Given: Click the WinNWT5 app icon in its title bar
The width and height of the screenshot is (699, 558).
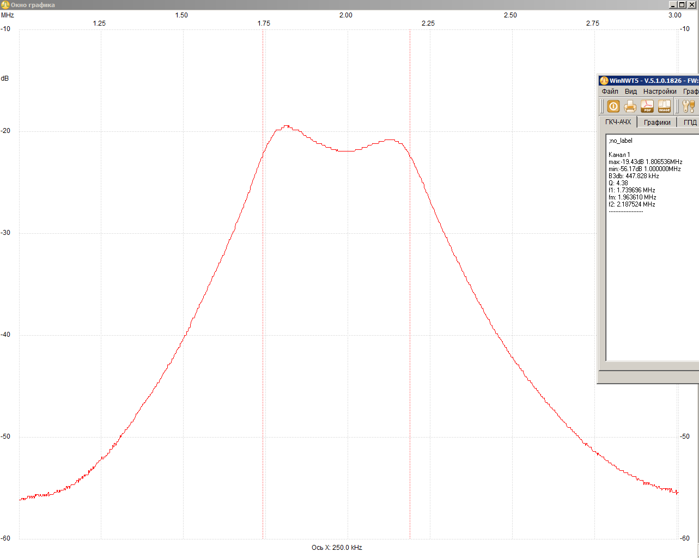Looking at the screenshot, I should click(x=604, y=81).
